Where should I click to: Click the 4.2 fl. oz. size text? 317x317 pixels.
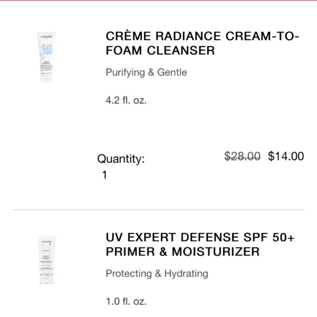click(x=126, y=100)
